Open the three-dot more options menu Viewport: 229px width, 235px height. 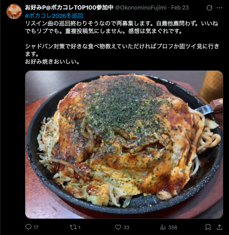219,8
